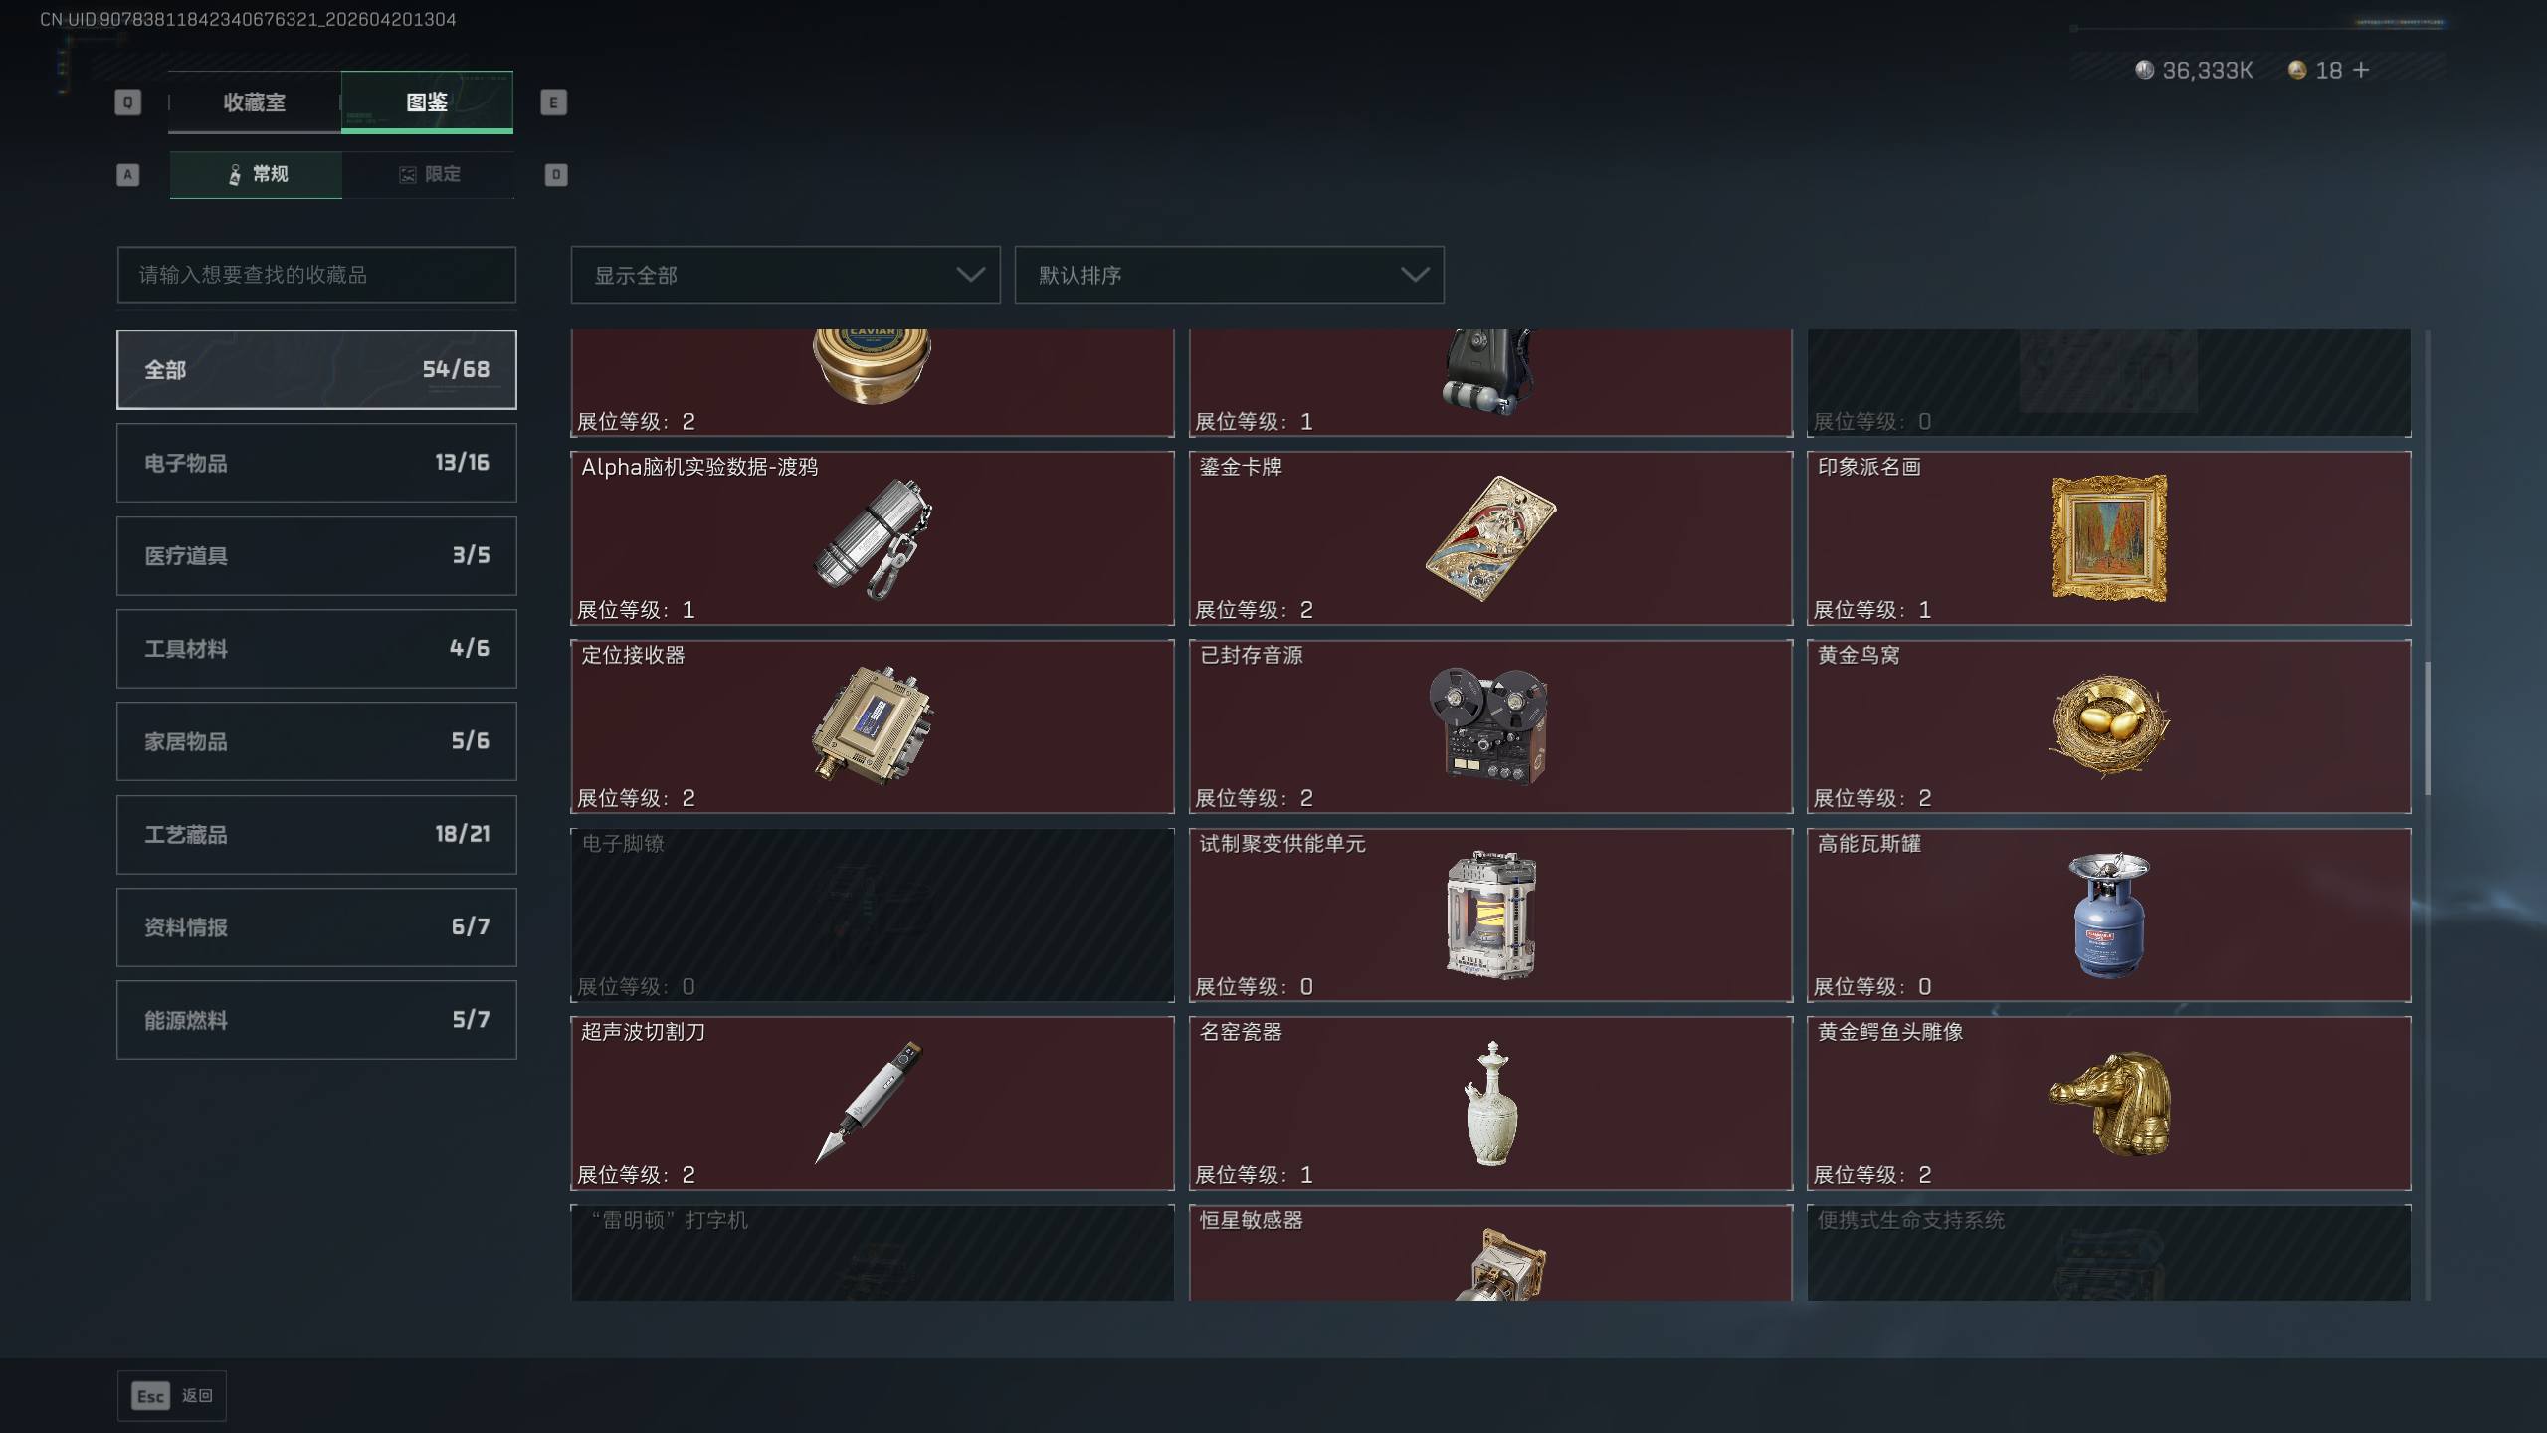Click the plus icon beside gold currency

(2361, 70)
